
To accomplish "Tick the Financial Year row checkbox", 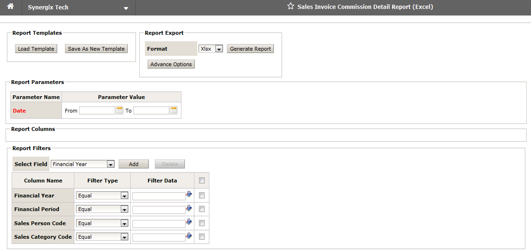I will (x=202, y=196).
